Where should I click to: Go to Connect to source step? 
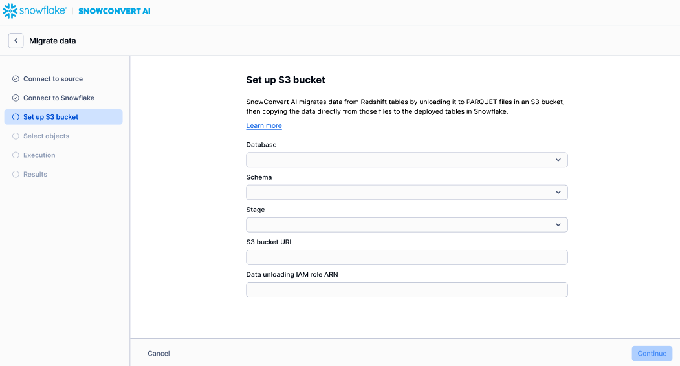pyautogui.click(x=53, y=79)
